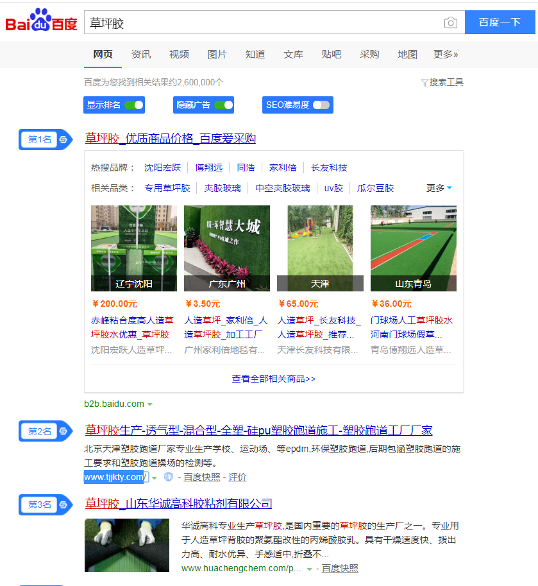Viewport: 538px width, 586px height.
Task: Expand the 更多 related categories dropdown
Action: pyautogui.click(x=439, y=188)
